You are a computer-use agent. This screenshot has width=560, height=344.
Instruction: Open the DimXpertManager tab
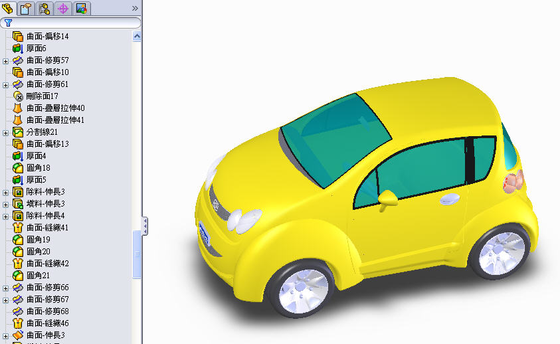63,8
